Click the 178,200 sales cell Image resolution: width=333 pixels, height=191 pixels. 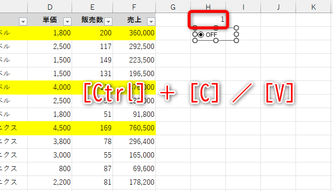click(134, 182)
